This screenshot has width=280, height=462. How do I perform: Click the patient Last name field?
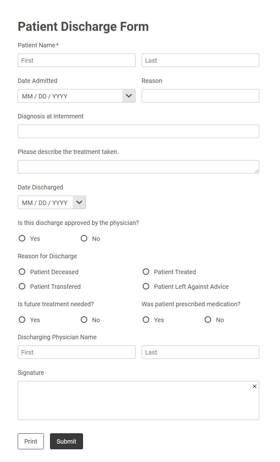pos(200,60)
